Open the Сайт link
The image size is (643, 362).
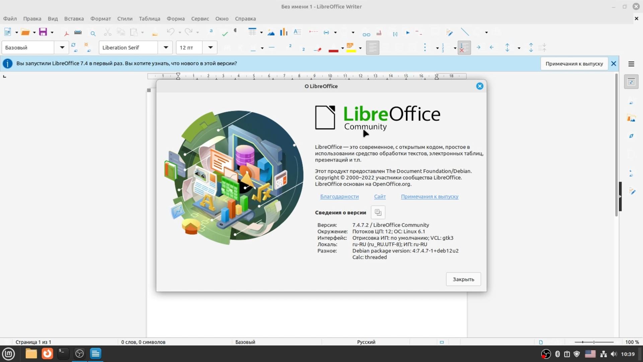[380, 196]
